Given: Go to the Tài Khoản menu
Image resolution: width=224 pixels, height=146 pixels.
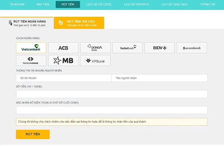Looking at the screenshot, I should pos(17,4).
